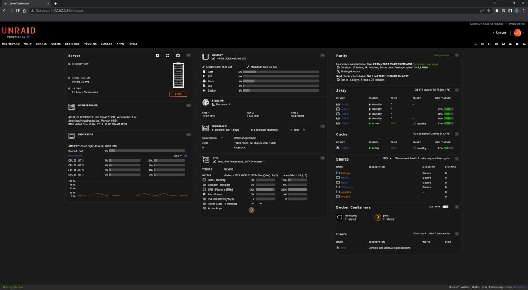Image resolution: width=528 pixels, height=290 pixels.
Task: Go to the SETTINGS menu tab
Action: [x=72, y=44]
